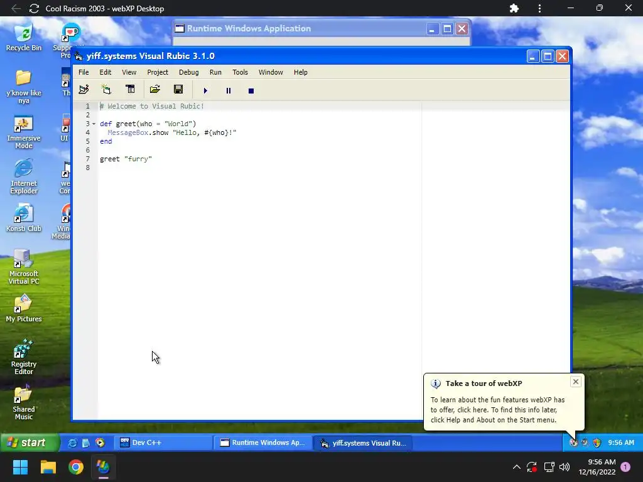Viewport: 643px width, 482px height.
Task: Minimize the Runtime Windows Application window
Action: pyautogui.click(x=432, y=29)
